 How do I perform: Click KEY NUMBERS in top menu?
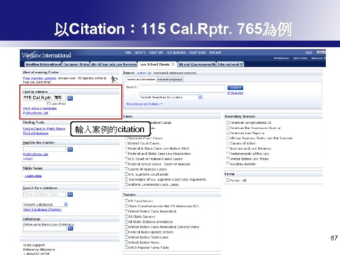[176, 53]
